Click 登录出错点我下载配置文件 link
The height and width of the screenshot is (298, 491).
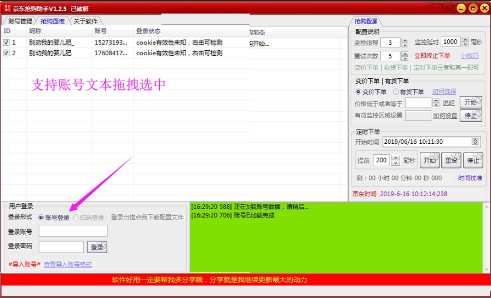tap(147, 217)
